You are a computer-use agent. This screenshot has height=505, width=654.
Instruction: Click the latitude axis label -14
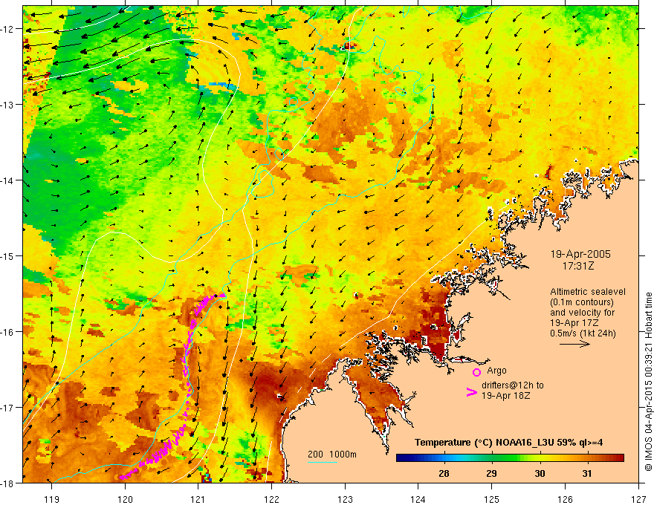click(x=7, y=180)
